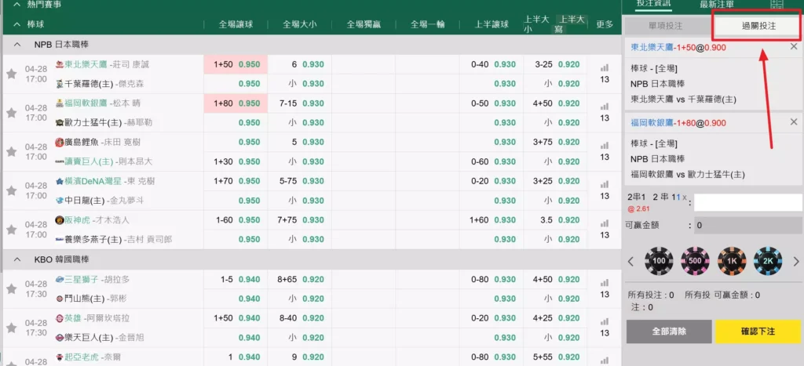Star the 英雄 vs 樂天巨人 match
The width and height of the screenshot is (804, 366).
tap(11, 328)
